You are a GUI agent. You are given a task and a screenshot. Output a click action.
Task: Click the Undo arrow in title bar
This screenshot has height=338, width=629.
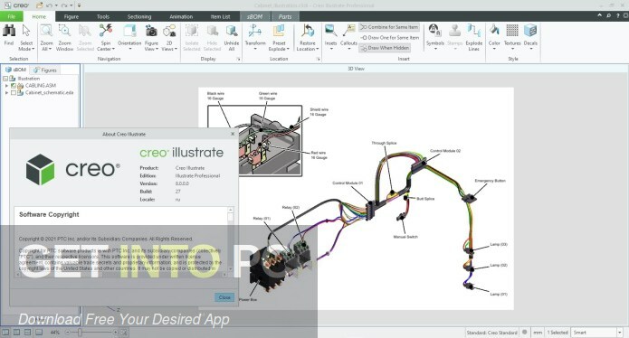tap(50, 5)
